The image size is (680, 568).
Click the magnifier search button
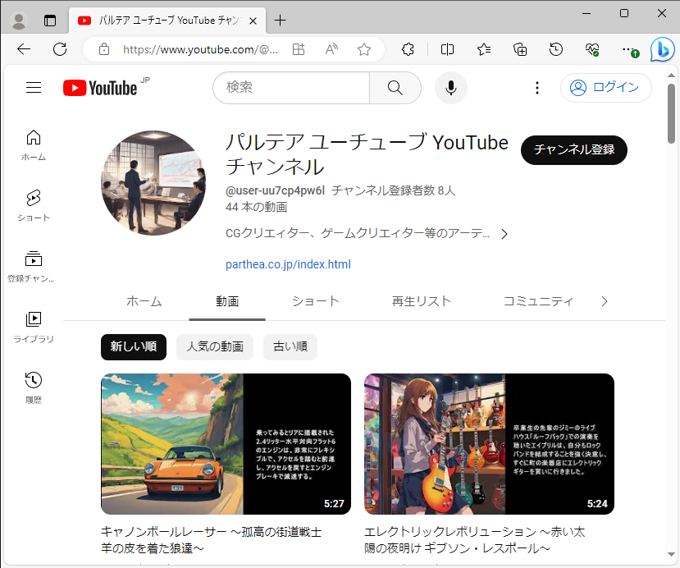pyautogui.click(x=395, y=88)
